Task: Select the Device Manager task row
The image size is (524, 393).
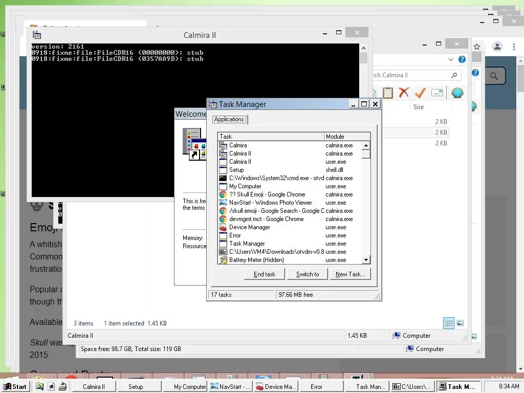Action: tap(290, 227)
